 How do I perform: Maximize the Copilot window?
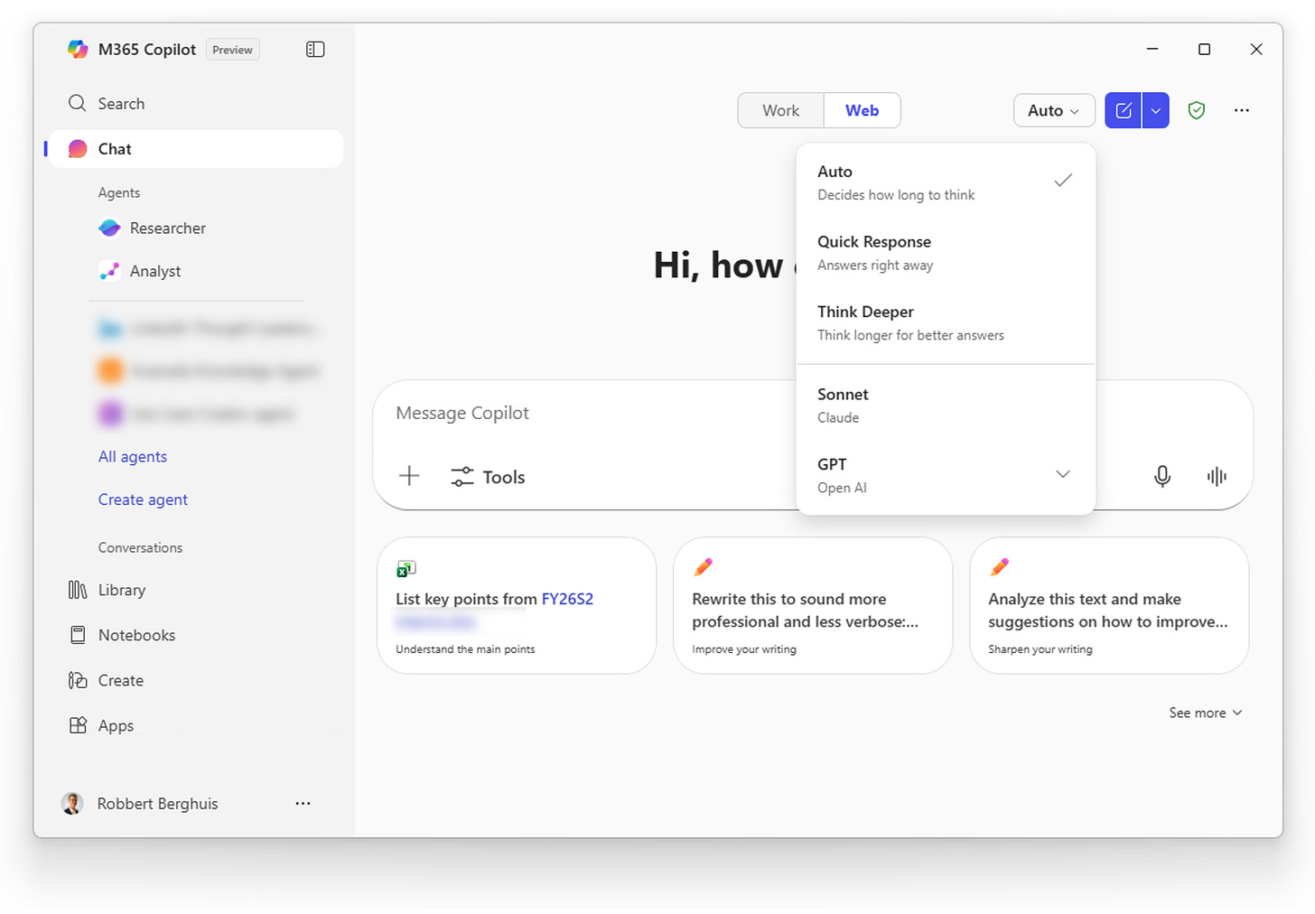pos(1204,49)
